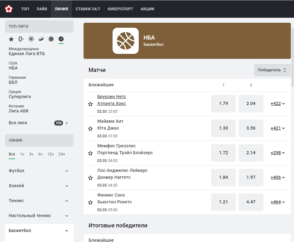This screenshot has width=294, height=242.
Task: Expand +421 extra markets
Action: (278, 128)
